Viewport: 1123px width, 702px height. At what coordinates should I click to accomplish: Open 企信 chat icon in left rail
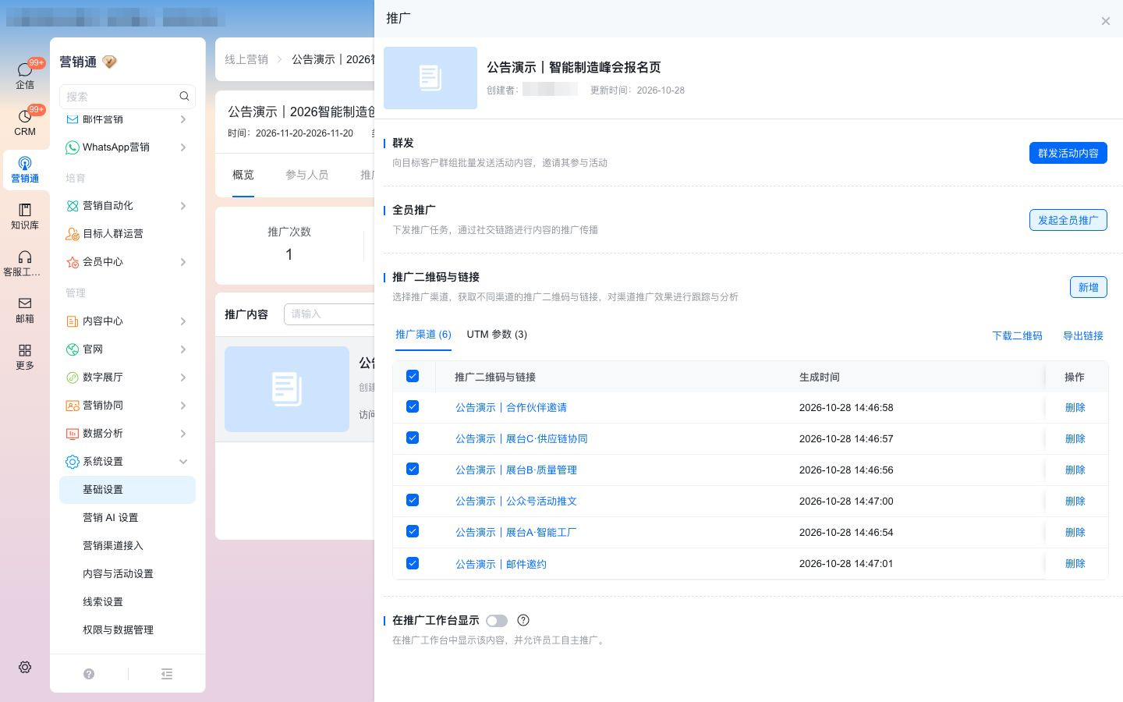25,70
